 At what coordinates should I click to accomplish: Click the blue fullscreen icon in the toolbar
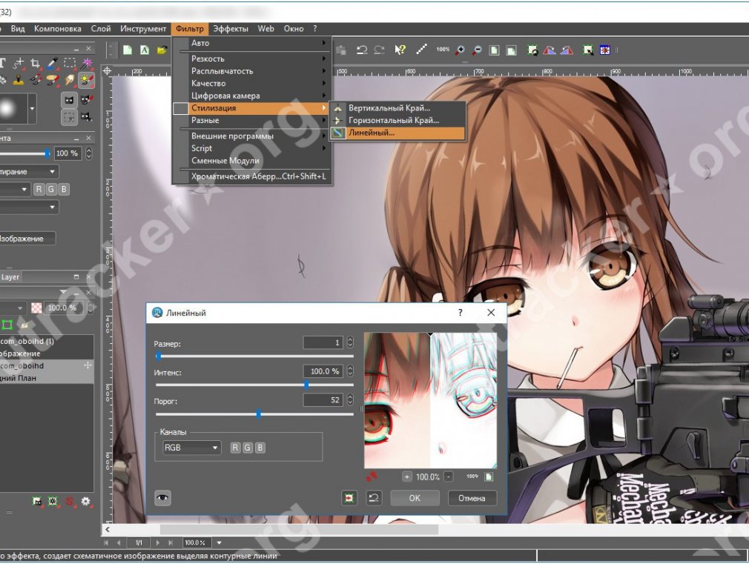(604, 50)
